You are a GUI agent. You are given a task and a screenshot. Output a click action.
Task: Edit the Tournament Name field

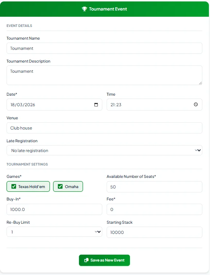point(104,48)
